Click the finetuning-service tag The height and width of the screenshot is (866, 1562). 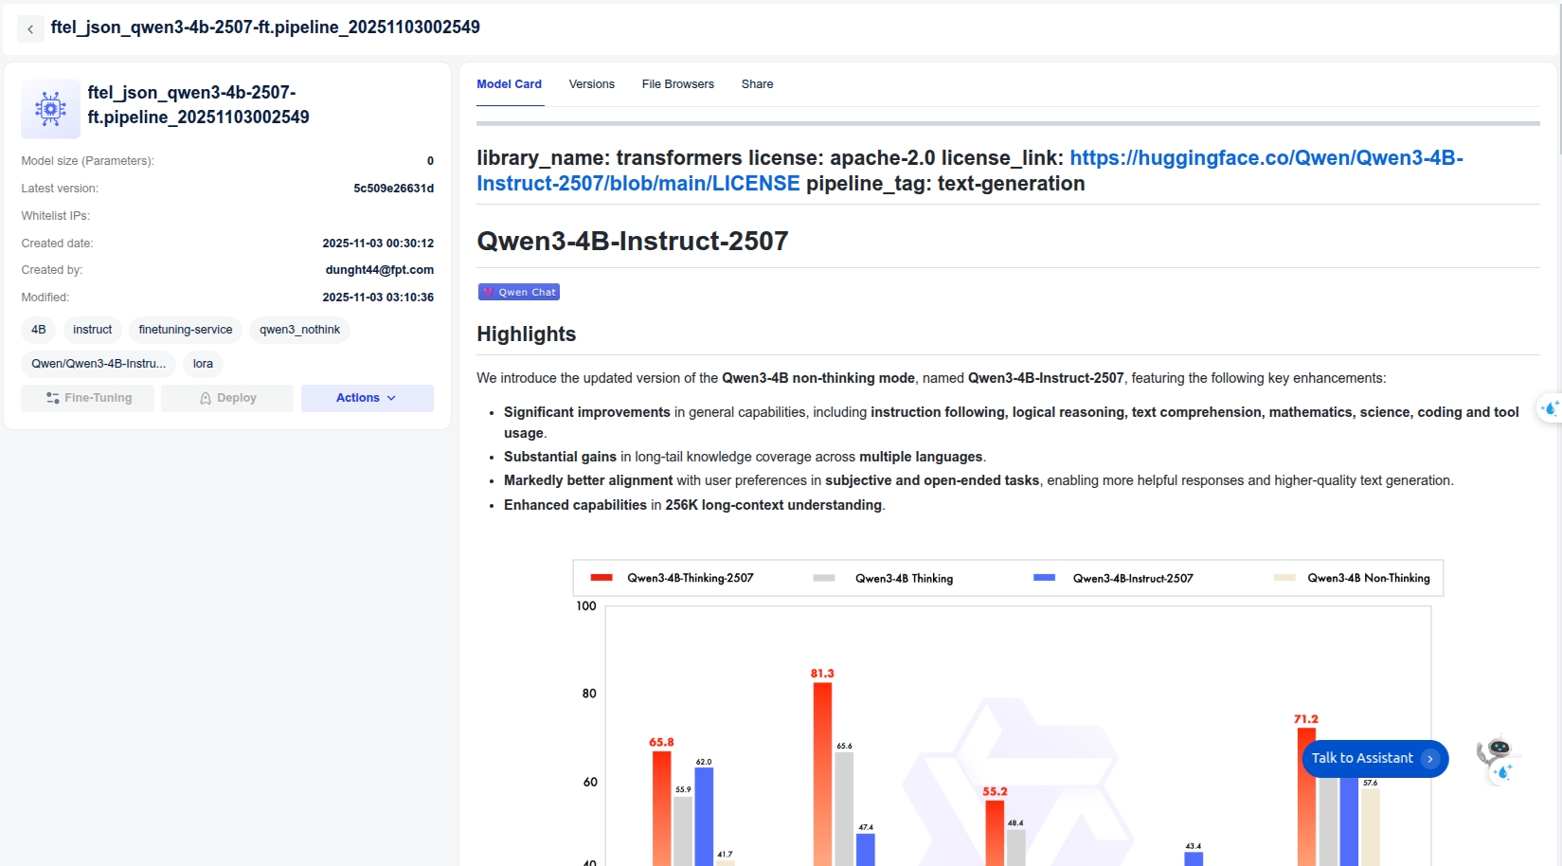click(186, 330)
